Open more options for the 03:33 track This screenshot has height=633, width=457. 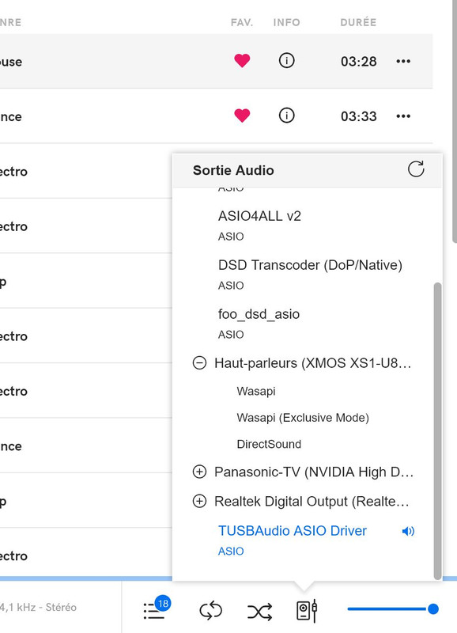click(x=403, y=116)
